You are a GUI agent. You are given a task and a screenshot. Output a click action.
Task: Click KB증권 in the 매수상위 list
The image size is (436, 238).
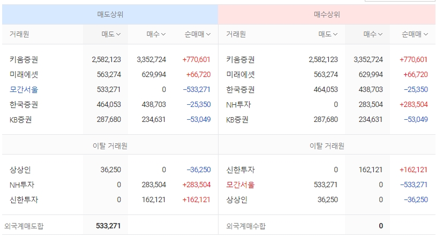point(237,119)
